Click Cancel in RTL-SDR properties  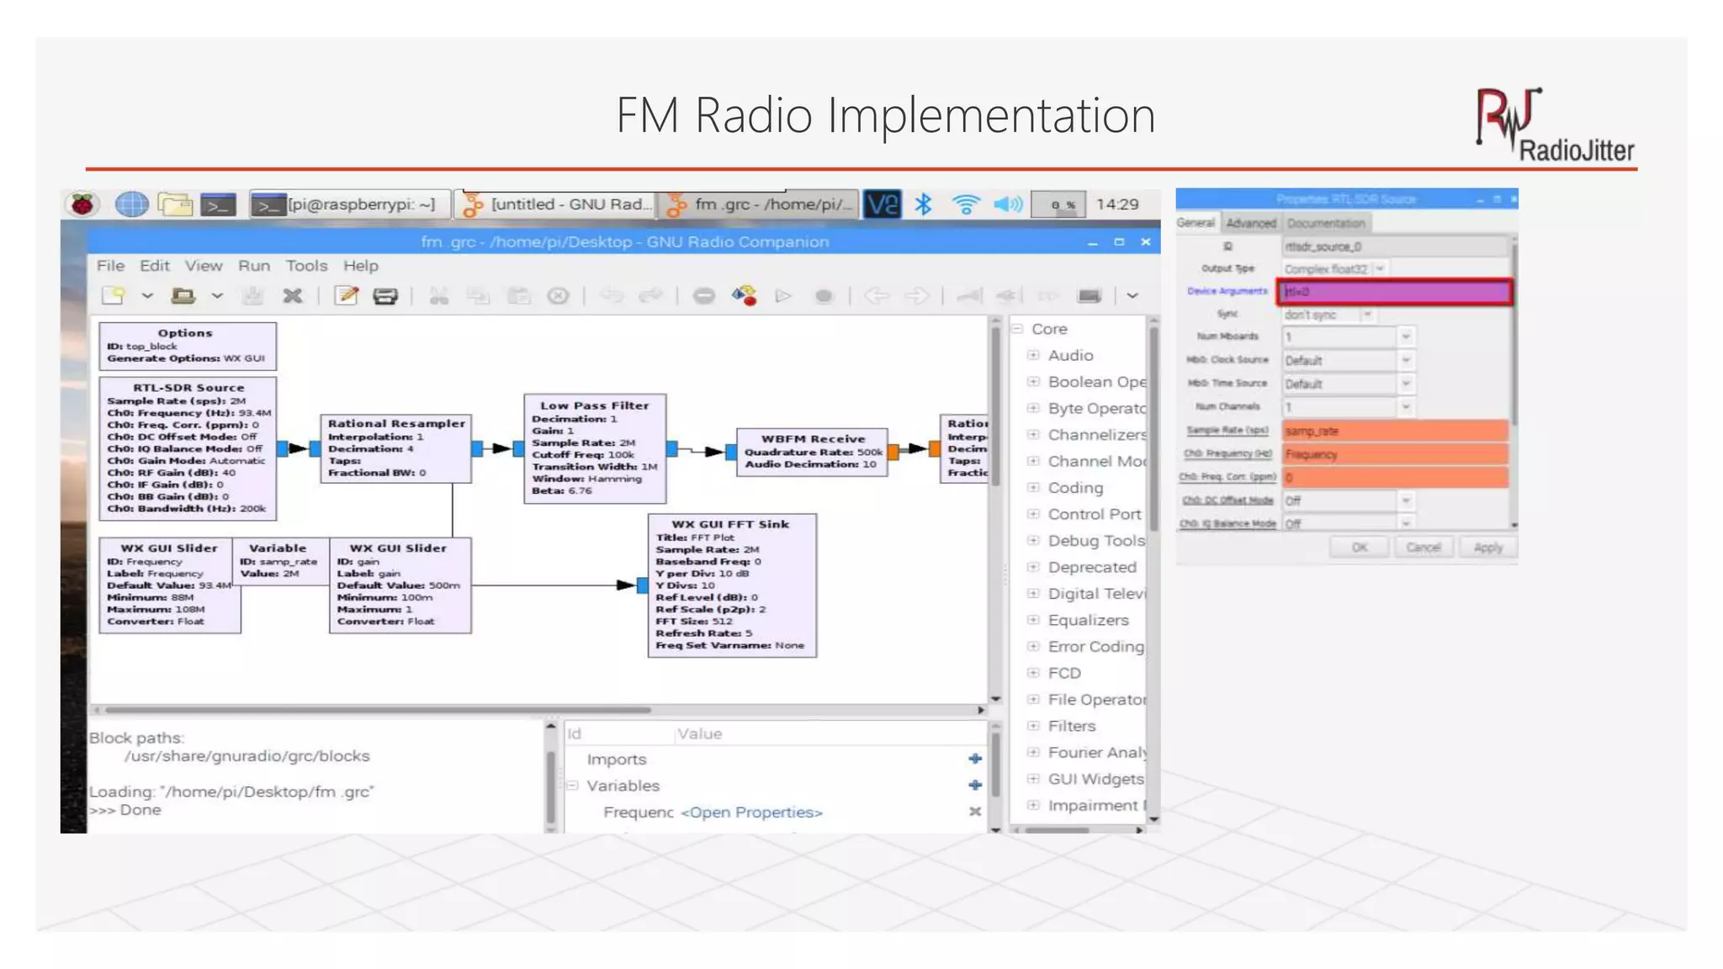click(x=1423, y=548)
